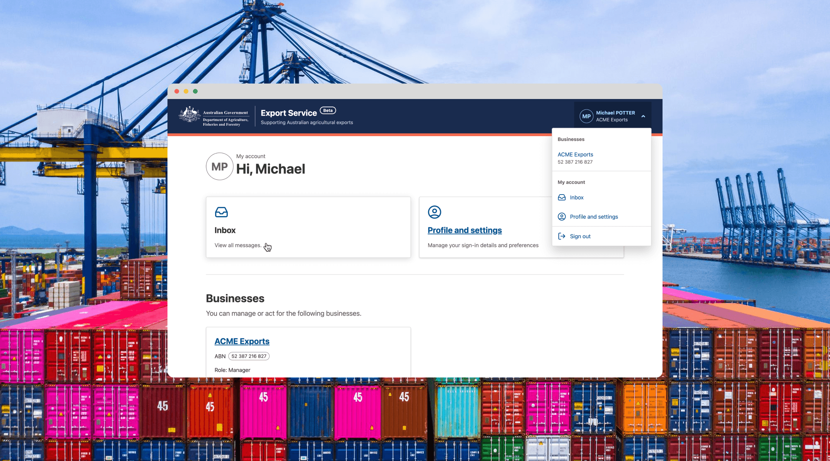This screenshot has height=461, width=830.
Task: Click the ABN 52 387 216 827 tag
Action: point(249,356)
